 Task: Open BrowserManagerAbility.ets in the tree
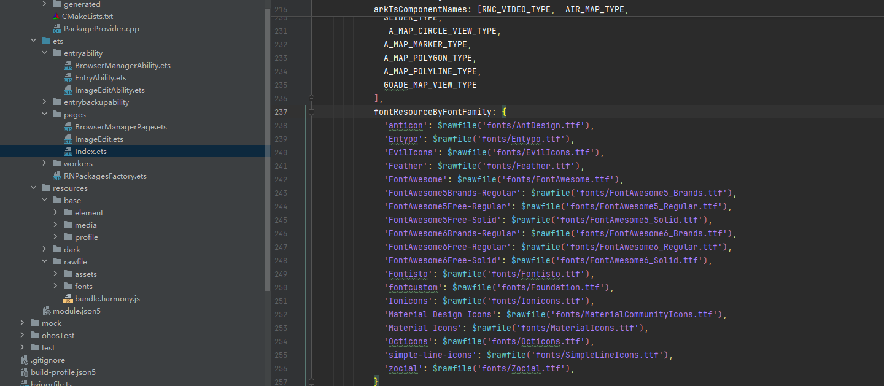click(123, 66)
